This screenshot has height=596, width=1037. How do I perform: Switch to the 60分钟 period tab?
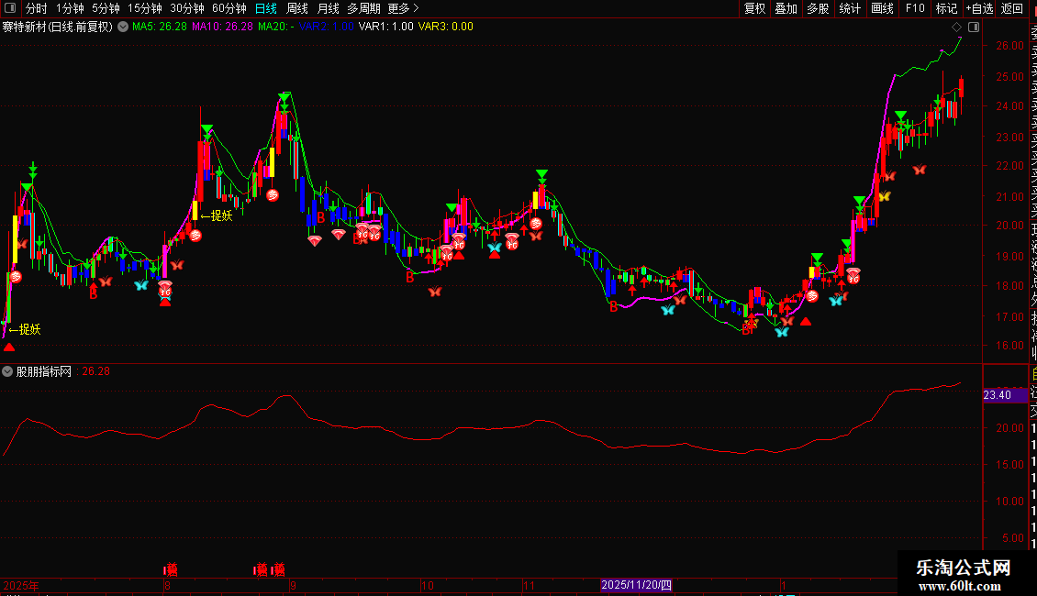pyautogui.click(x=229, y=8)
